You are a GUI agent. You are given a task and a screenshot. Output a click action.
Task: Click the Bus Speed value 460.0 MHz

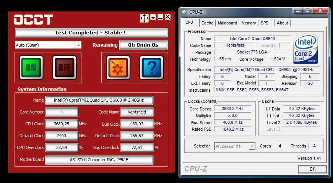tap(232, 123)
